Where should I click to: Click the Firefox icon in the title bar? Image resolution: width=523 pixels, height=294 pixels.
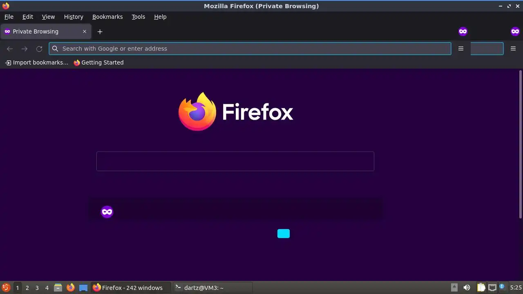coord(6,6)
